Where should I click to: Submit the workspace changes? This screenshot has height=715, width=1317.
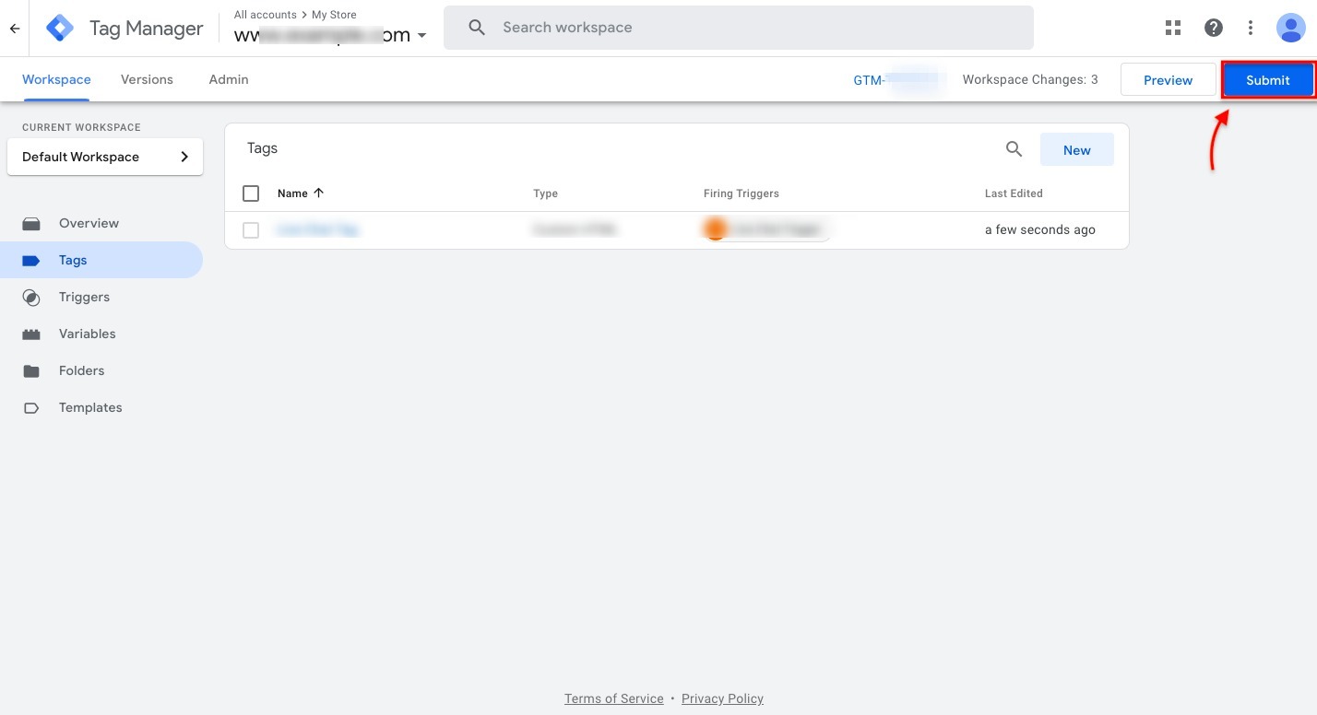coord(1267,79)
